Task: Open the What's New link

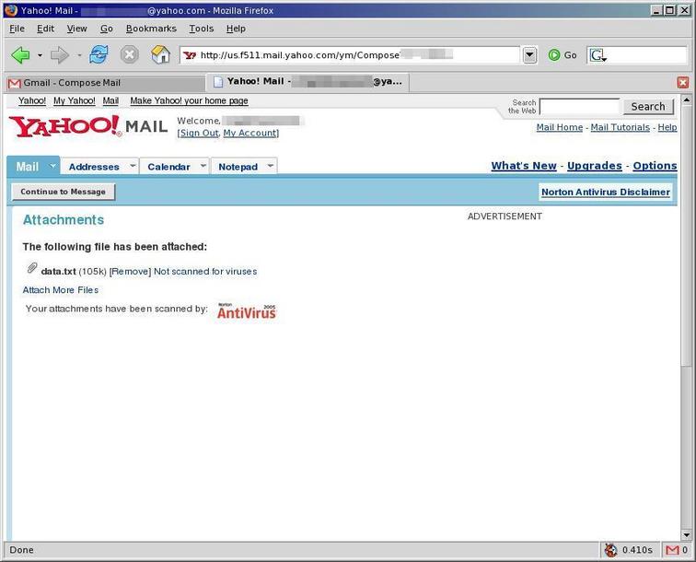Action: [524, 166]
